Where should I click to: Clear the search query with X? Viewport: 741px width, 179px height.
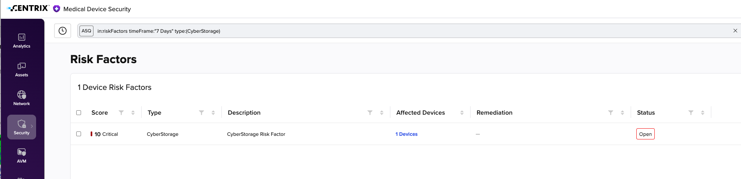tap(735, 31)
